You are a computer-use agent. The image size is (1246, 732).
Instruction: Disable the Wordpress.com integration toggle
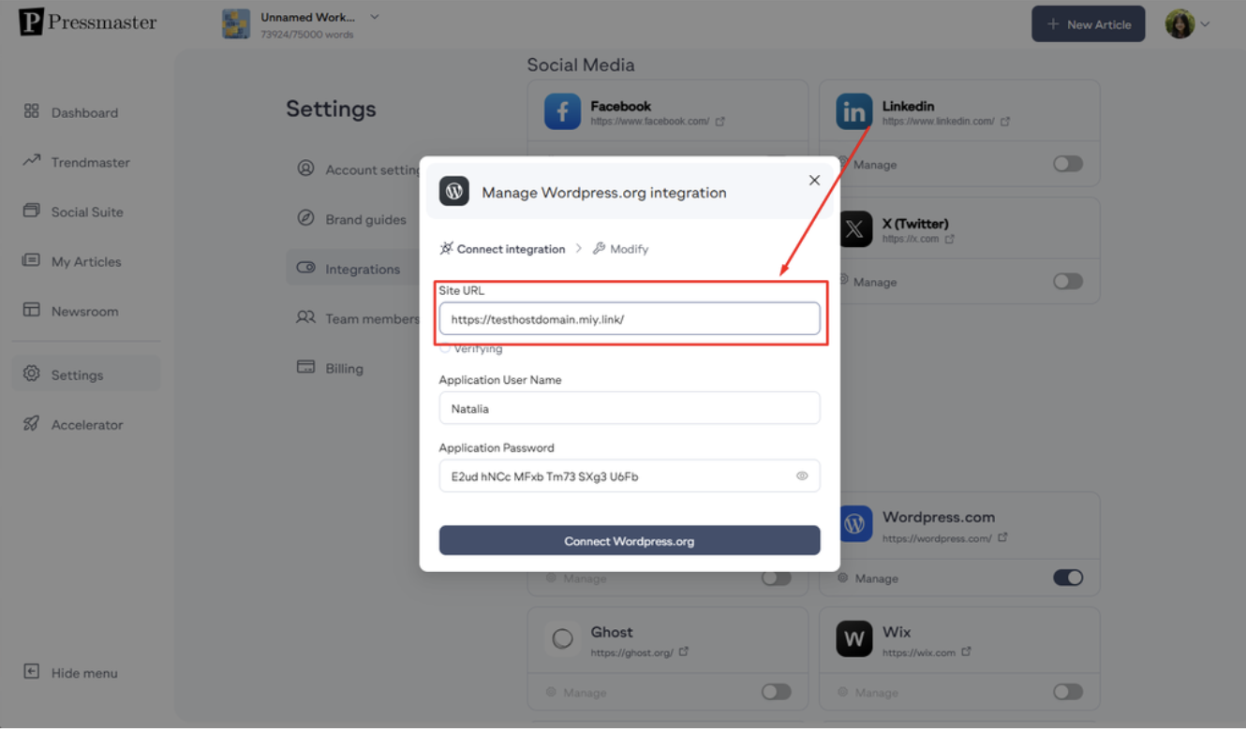pos(1068,578)
